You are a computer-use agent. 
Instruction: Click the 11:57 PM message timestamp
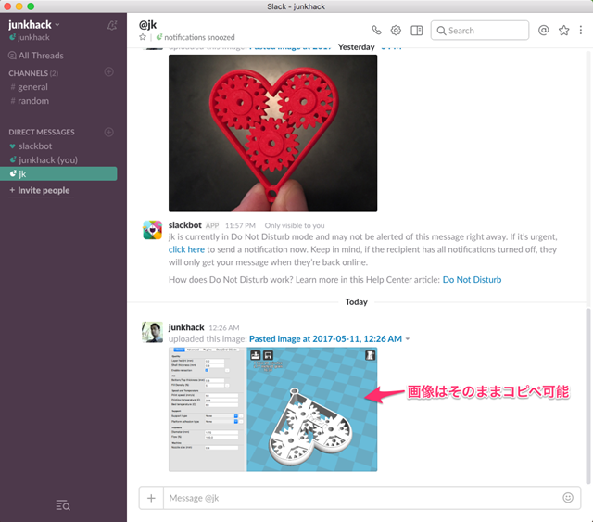[x=240, y=225]
